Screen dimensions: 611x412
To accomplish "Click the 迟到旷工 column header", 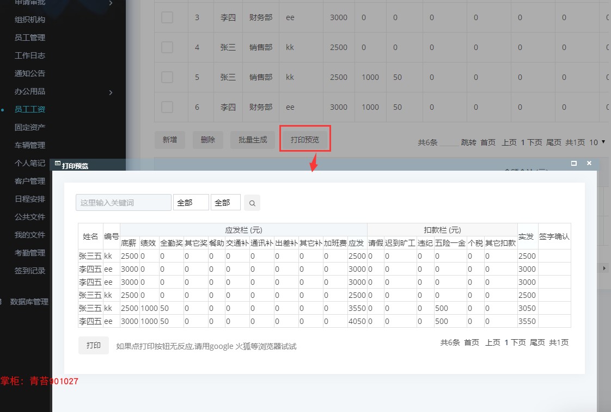I will (x=400, y=243).
